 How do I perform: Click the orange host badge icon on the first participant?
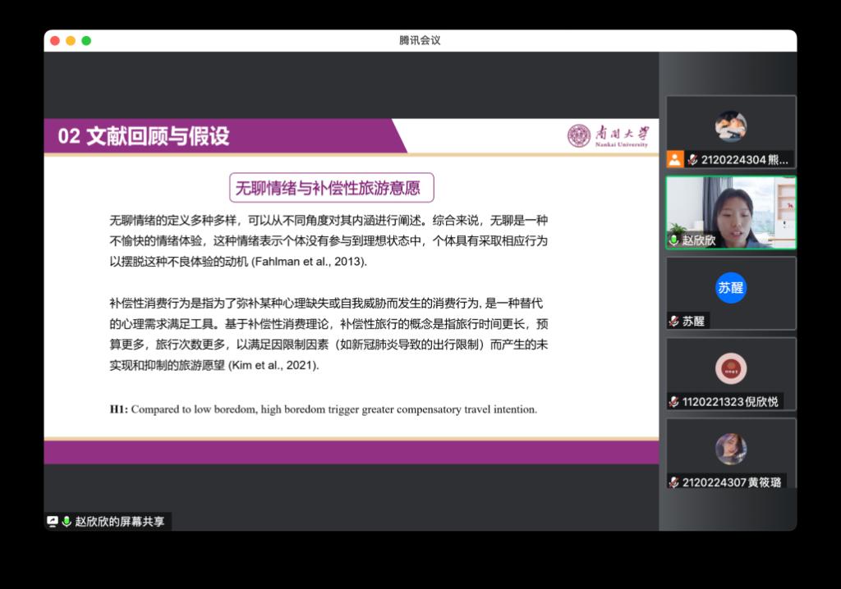674,160
